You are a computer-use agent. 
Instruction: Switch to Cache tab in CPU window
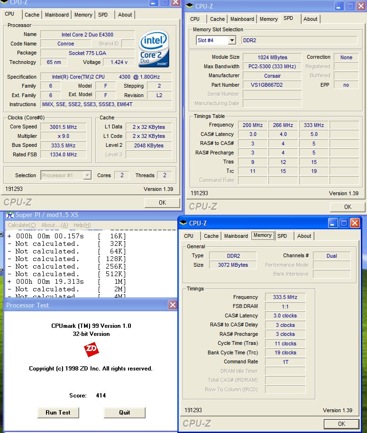[x=32, y=15]
